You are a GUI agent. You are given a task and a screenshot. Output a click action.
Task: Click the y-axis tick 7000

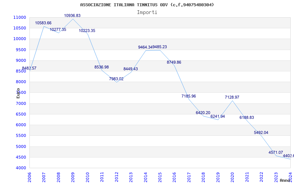21,103
